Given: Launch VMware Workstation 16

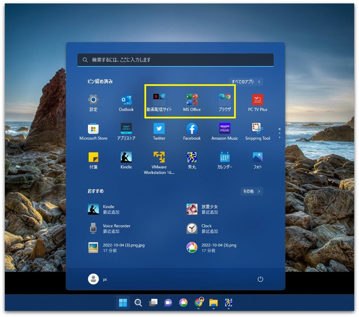Looking at the screenshot, I should [x=159, y=163].
